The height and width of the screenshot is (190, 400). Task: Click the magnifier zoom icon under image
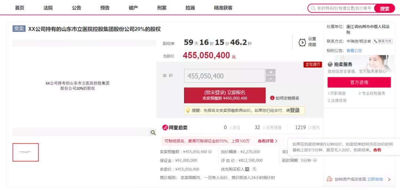pos(153,132)
